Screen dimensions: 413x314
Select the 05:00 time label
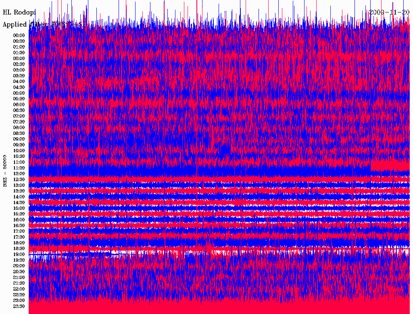(19, 93)
